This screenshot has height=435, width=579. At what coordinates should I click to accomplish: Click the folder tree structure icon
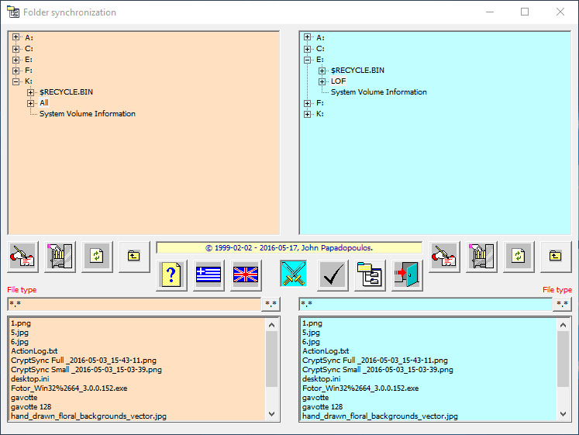click(x=370, y=275)
